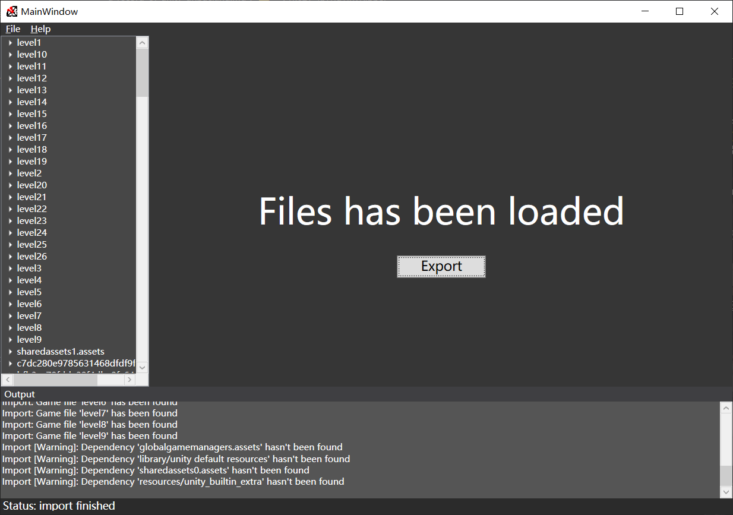Select level2 in the file tree
Viewport: 733px width, 515px height.
click(29, 173)
